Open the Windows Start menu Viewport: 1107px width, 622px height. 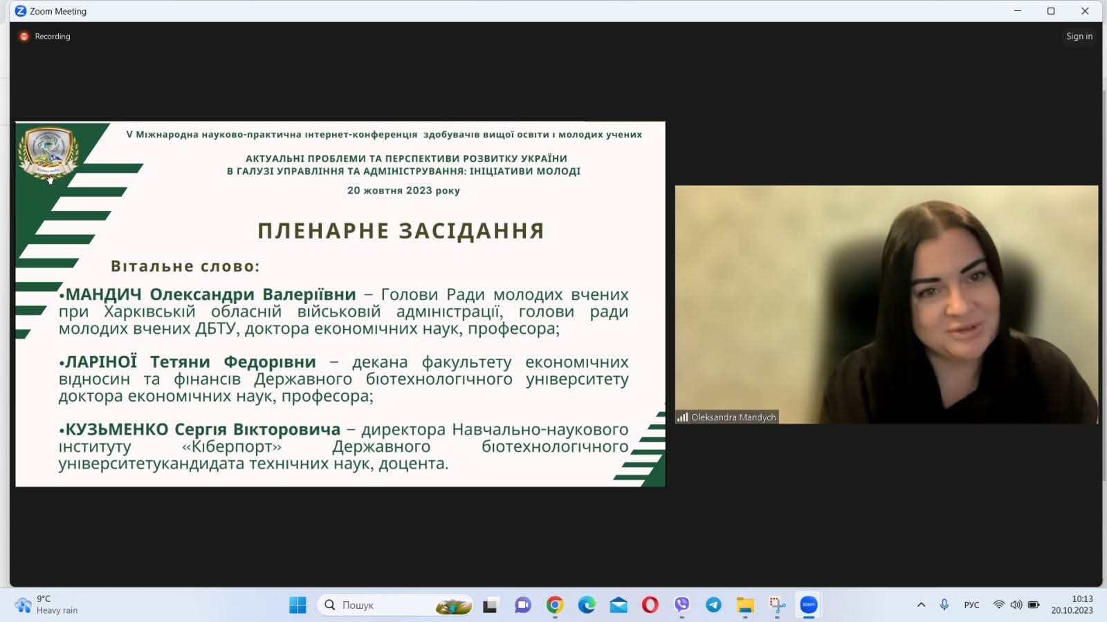(x=298, y=605)
